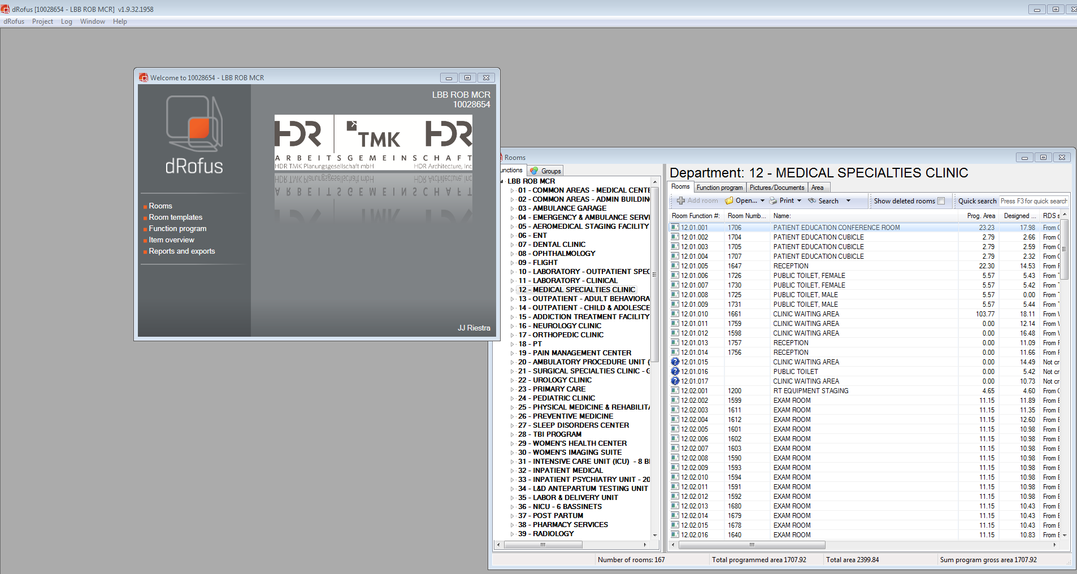Expand tree node 17 - ORTHOPEDIC CLINIC
1077x574 pixels.
tap(513, 335)
